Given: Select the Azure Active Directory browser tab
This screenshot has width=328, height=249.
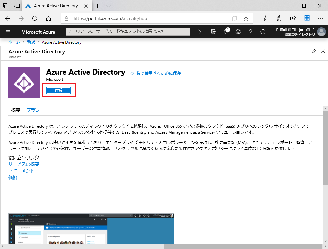Looking at the screenshot, I should [57, 6].
